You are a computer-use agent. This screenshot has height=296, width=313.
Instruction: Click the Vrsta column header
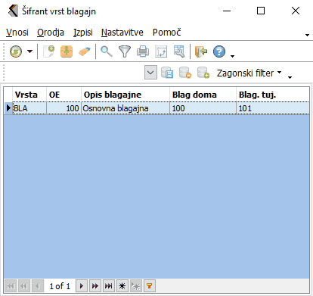click(x=29, y=95)
